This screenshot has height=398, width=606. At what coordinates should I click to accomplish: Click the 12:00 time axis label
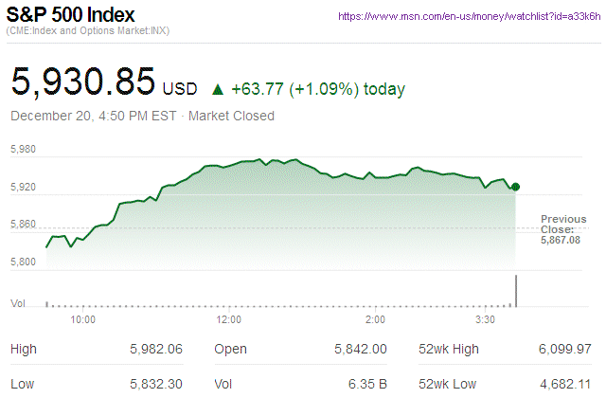(x=229, y=320)
